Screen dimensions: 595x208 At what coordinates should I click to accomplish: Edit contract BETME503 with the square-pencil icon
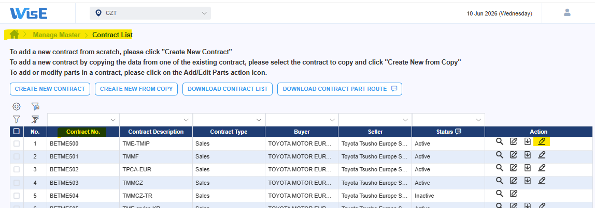514,181
